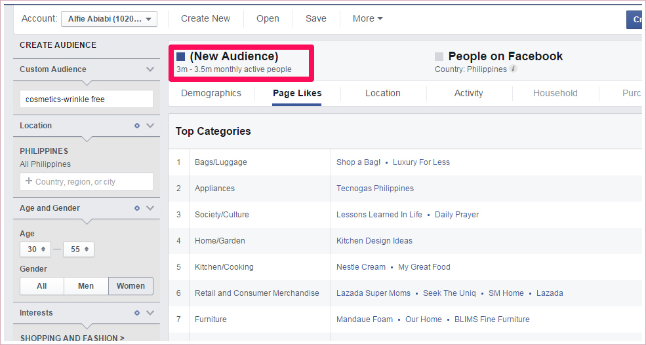The height and width of the screenshot is (345, 646).
Task: Click the Age and Gender settings dot icon
Action: [137, 208]
